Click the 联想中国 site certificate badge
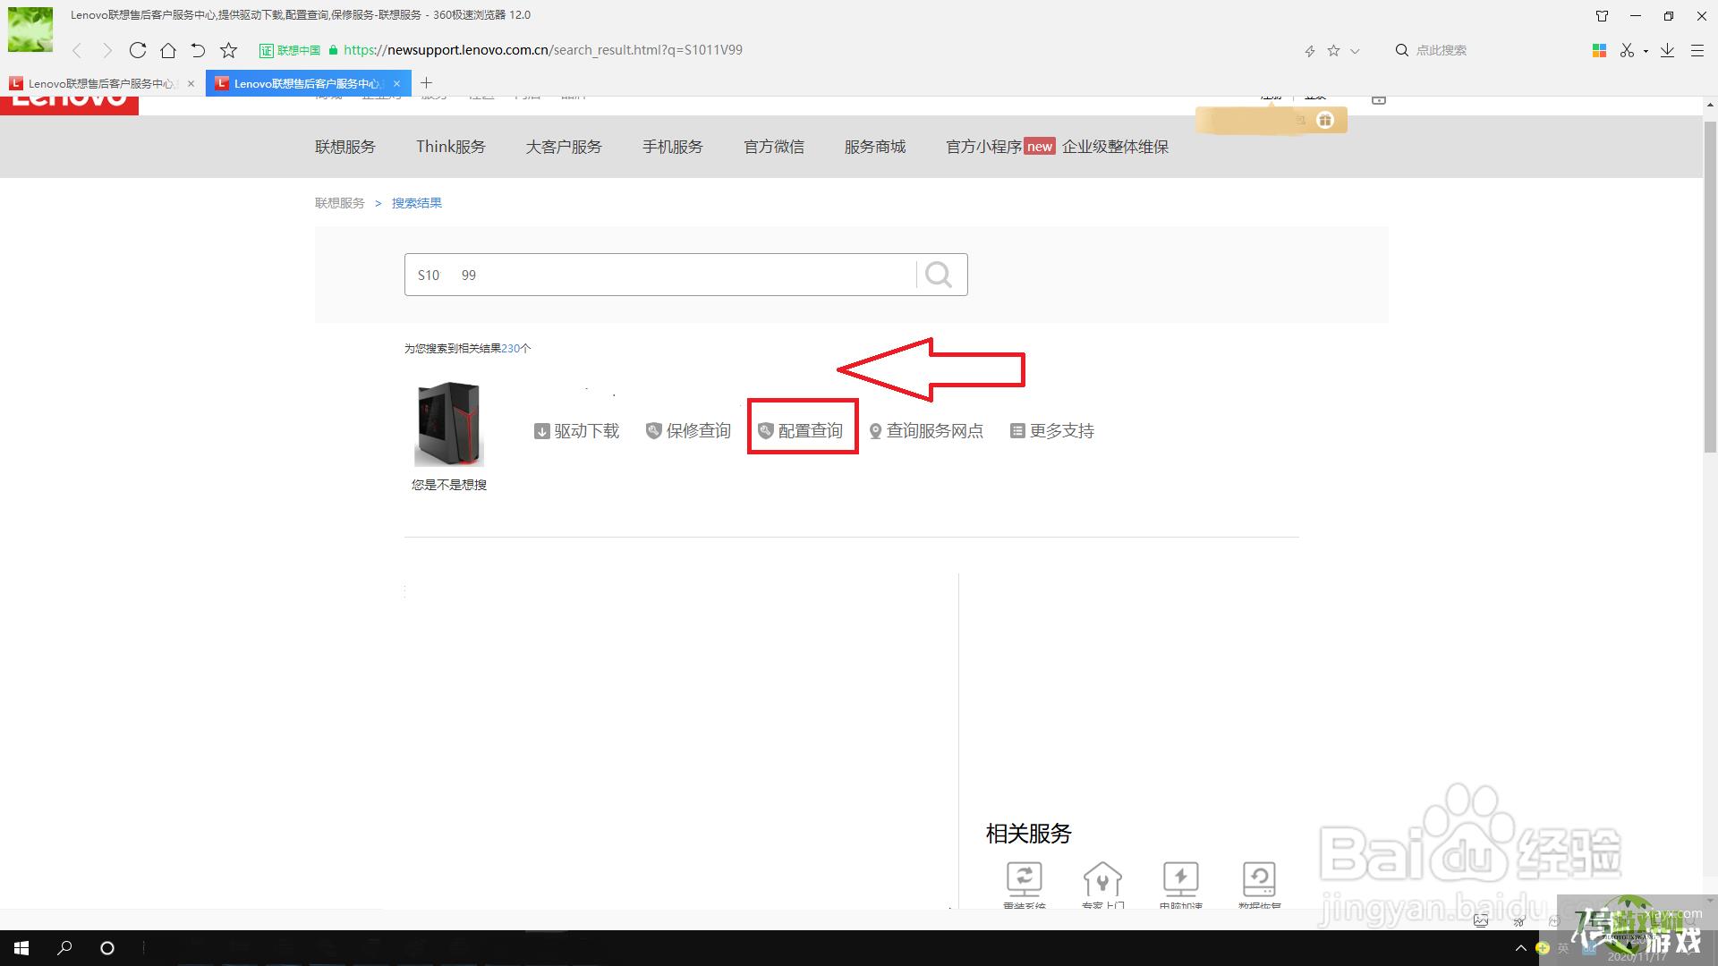The width and height of the screenshot is (1718, 966). point(289,50)
